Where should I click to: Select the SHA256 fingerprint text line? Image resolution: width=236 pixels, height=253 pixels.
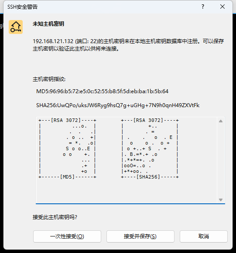pos(118,105)
